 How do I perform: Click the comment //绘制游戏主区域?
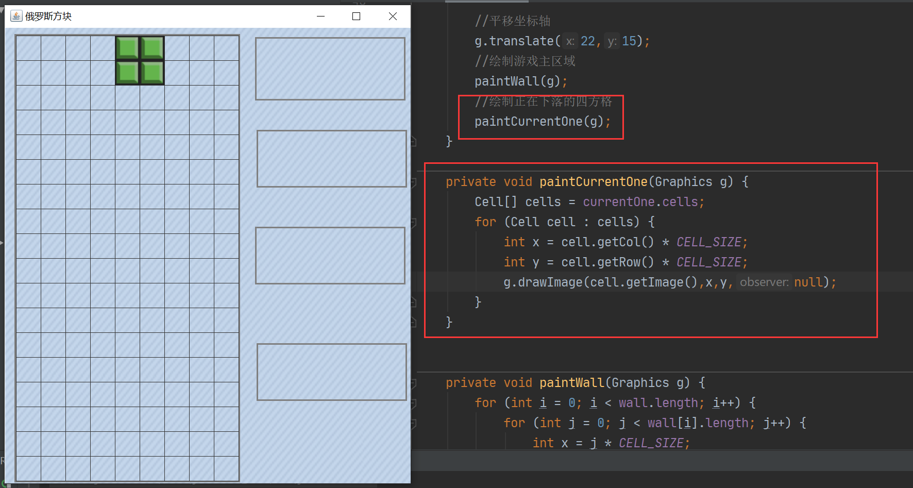pos(525,61)
